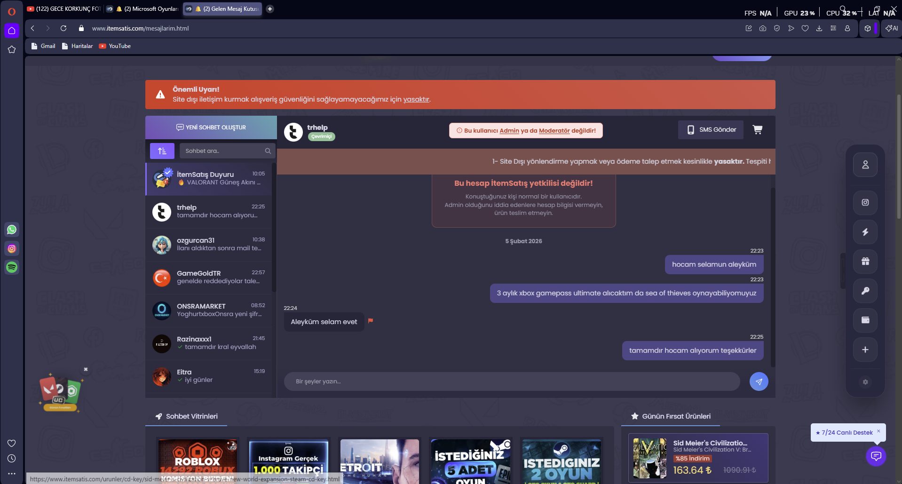Viewport: 902px width, 484px height.
Task: Click the address bar URL
Action: (140, 28)
